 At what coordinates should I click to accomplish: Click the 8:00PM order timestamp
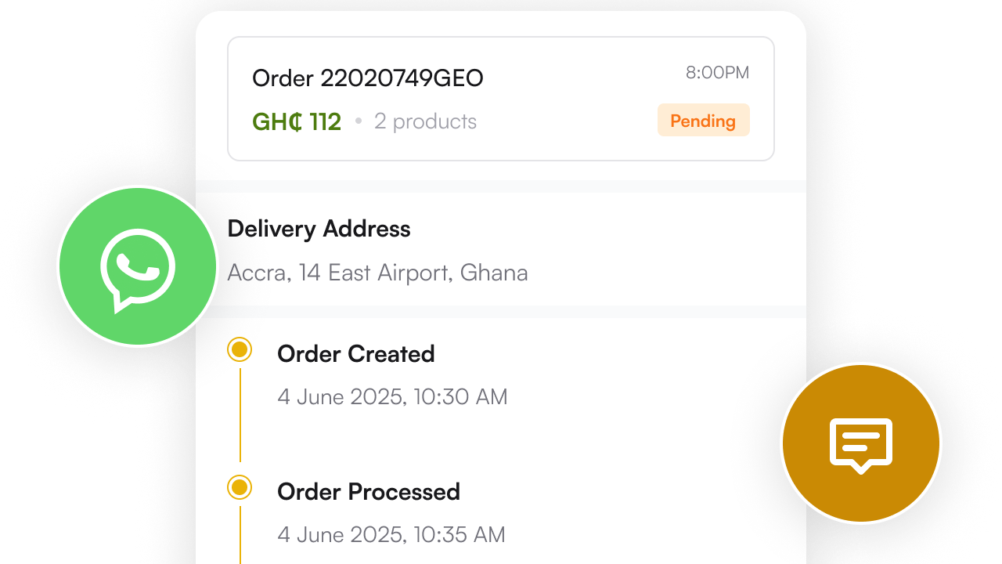[717, 73]
